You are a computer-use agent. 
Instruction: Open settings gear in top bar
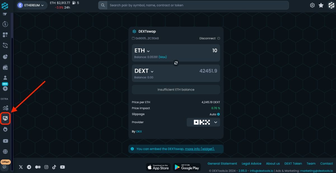pyautogui.click(x=312, y=5)
